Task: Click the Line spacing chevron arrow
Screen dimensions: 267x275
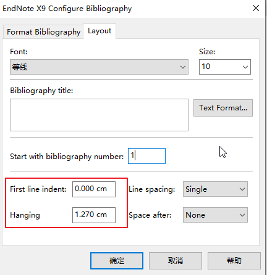Action: coord(242,189)
